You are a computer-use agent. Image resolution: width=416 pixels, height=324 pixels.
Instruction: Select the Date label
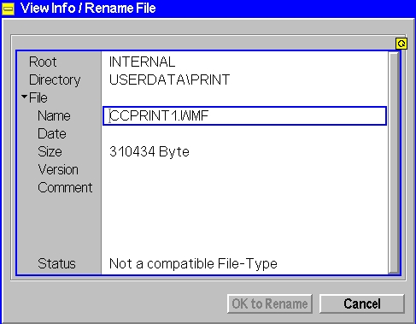[x=52, y=133]
